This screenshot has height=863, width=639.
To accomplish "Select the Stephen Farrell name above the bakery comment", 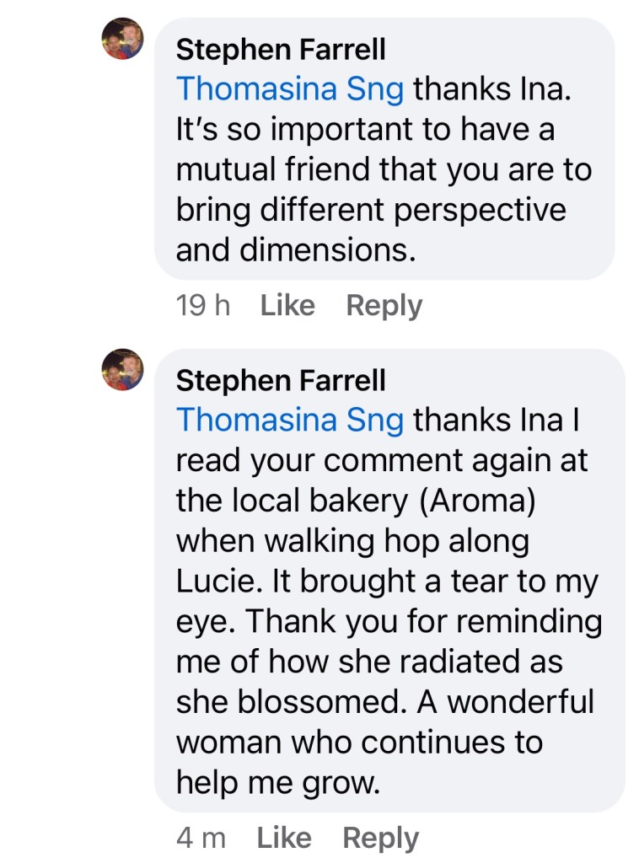I will (x=281, y=381).
